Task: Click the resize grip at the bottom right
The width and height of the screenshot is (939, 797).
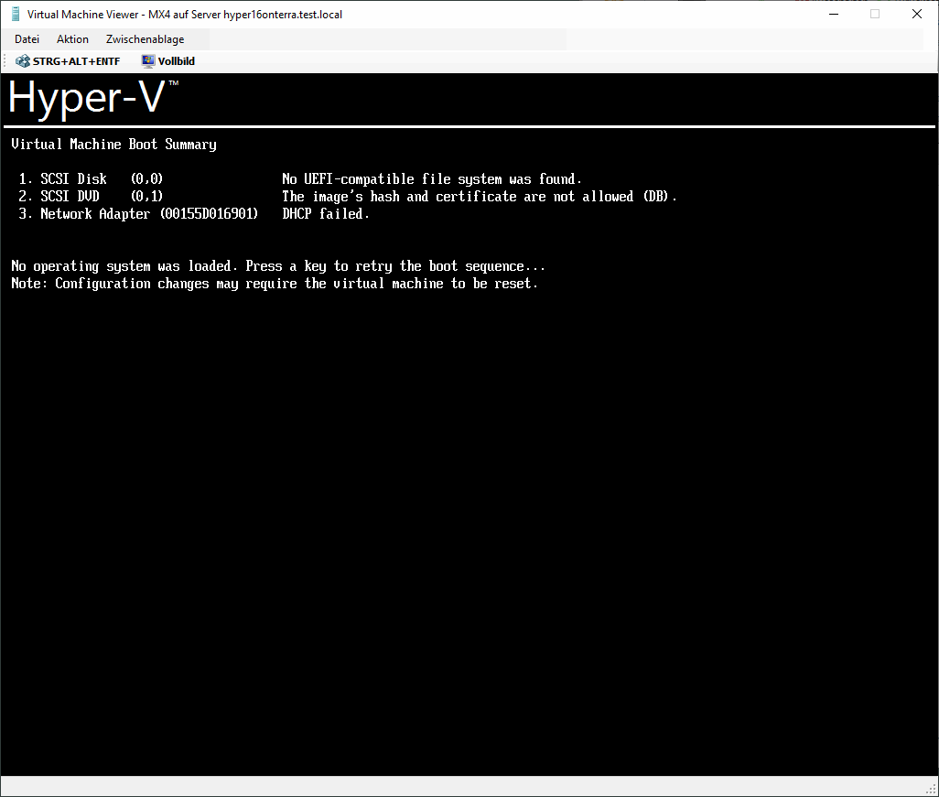Action: tap(932, 788)
